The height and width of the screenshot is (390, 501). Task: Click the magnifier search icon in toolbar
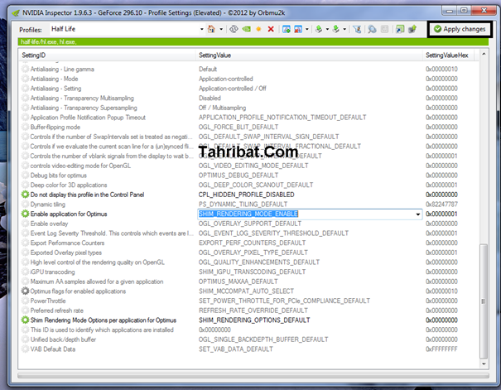pyautogui.click(x=372, y=29)
